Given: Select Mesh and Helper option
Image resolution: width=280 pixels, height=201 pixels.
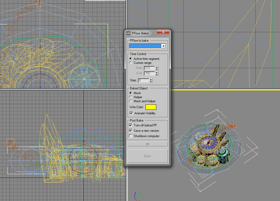Looking at the screenshot, I should pos(130,101).
